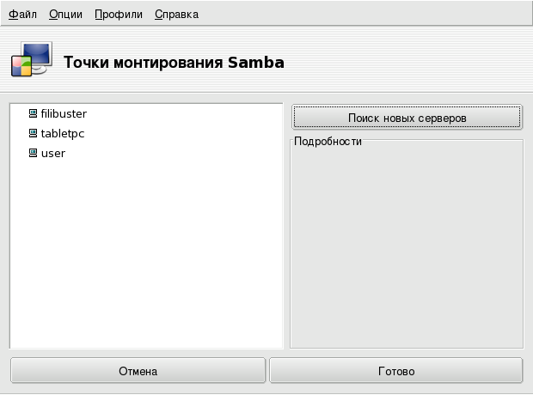The image size is (533, 395).
Task: Open the Справка menu
Action: click(176, 15)
